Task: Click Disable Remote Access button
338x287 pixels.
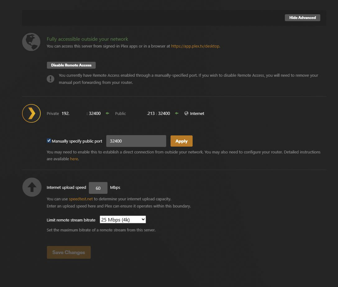Action: (x=71, y=65)
